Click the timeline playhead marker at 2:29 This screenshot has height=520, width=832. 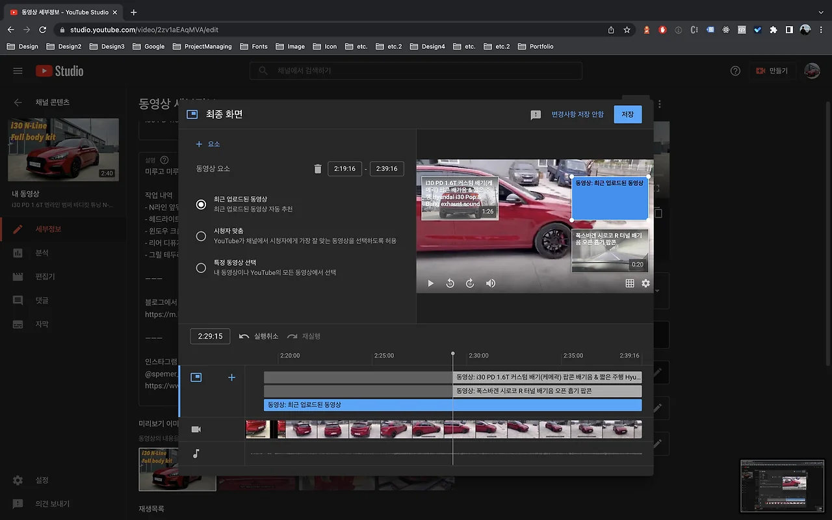(x=453, y=354)
